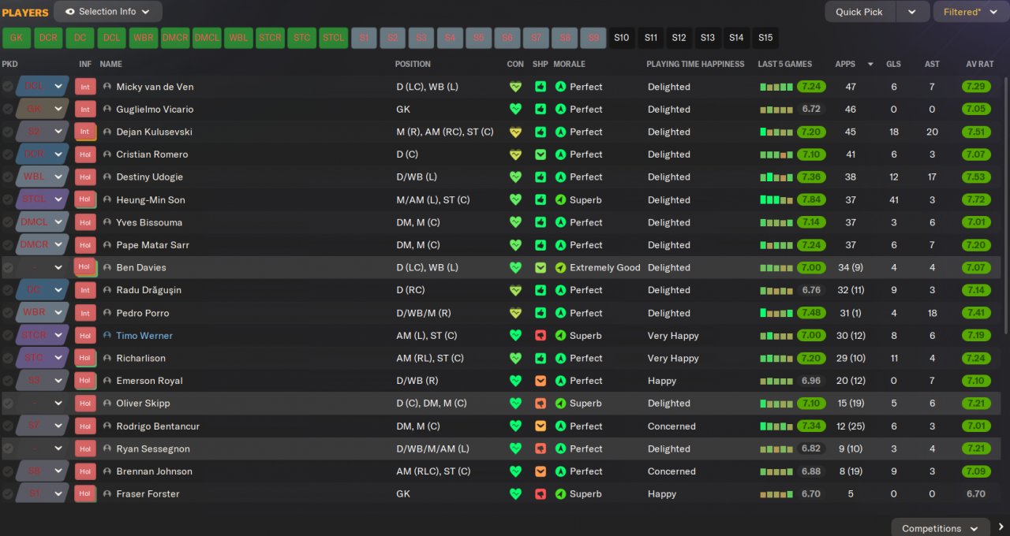Screen dimensions: 1010x536
Task: Open the Filtered* dropdown
Action: pyautogui.click(x=971, y=12)
